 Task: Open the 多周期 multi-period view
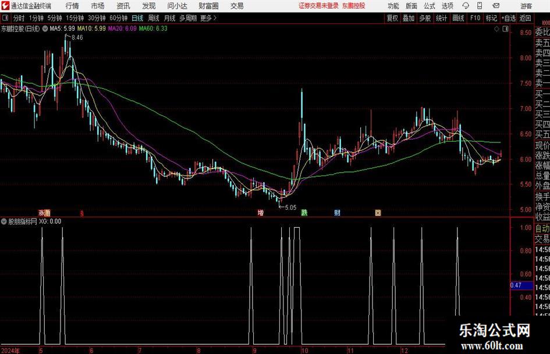point(188,18)
